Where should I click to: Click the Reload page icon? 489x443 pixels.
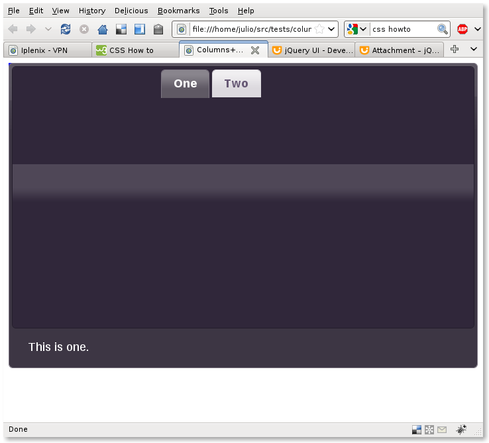pos(66,29)
